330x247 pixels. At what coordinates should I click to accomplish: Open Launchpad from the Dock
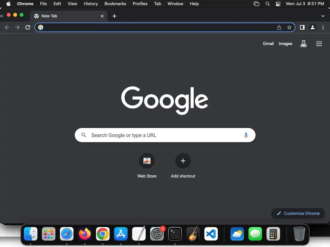(x=49, y=234)
